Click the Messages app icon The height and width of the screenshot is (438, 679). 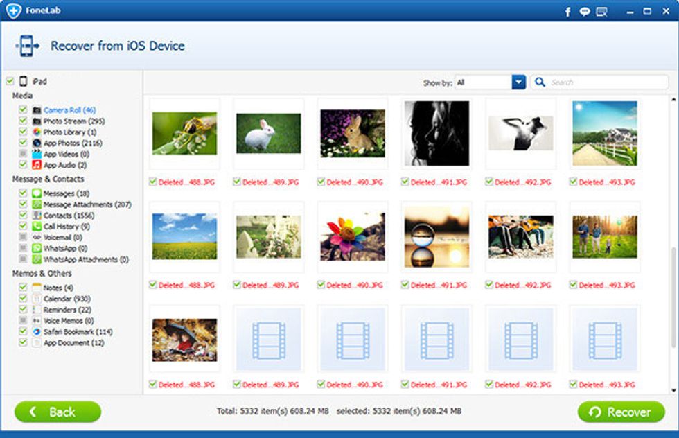click(x=37, y=194)
